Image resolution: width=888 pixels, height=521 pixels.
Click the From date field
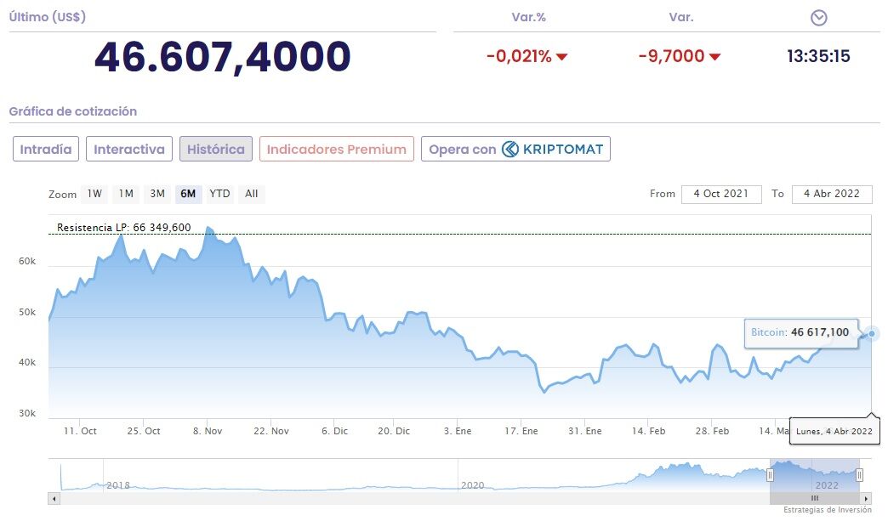point(721,194)
